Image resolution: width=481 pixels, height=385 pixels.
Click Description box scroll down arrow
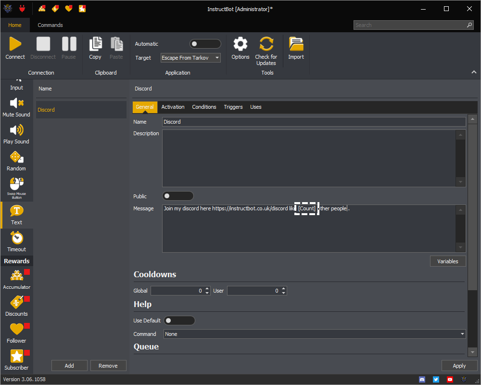click(x=460, y=182)
